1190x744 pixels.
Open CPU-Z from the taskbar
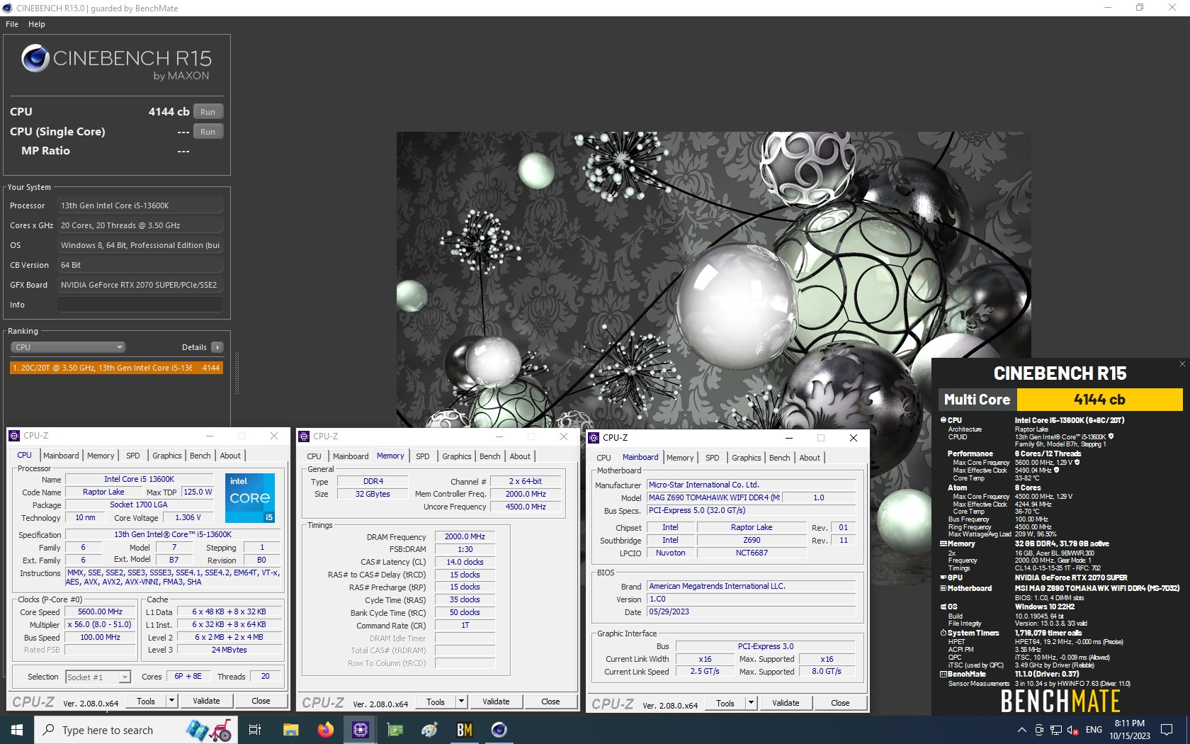(x=361, y=730)
